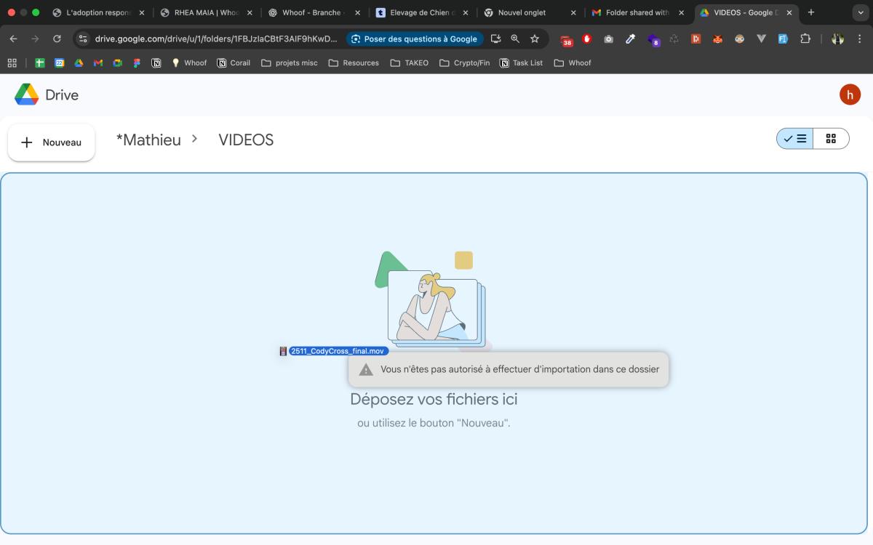Open the VIDEOS folder breadcrumb menu

point(246,140)
